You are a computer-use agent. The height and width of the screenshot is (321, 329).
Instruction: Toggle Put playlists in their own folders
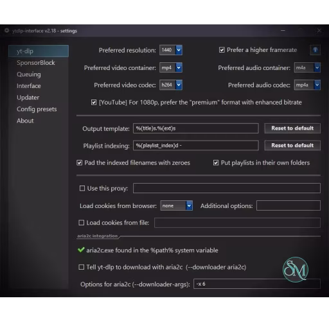pyautogui.click(x=216, y=163)
